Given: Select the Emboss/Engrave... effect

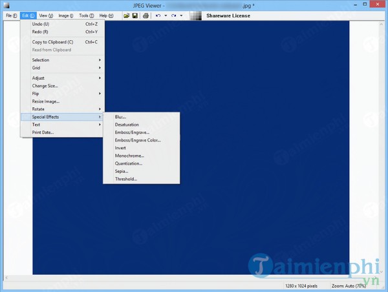Looking at the screenshot, I should (x=142, y=132).
